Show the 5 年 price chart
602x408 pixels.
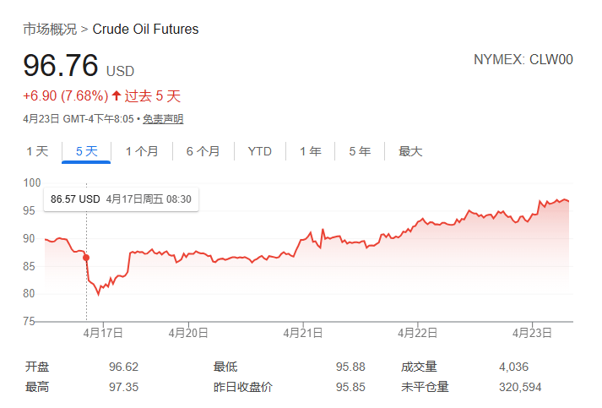[x=360, y=152]
